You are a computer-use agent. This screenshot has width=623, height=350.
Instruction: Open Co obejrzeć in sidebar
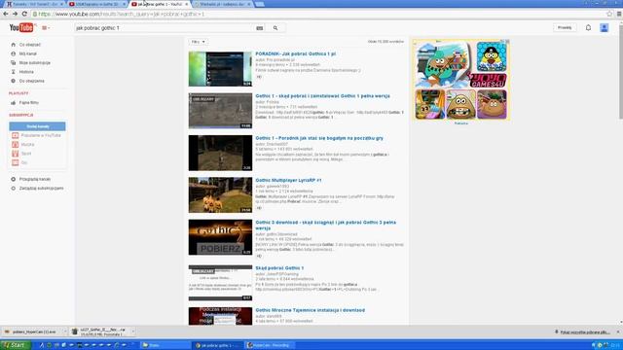point(30,45)
